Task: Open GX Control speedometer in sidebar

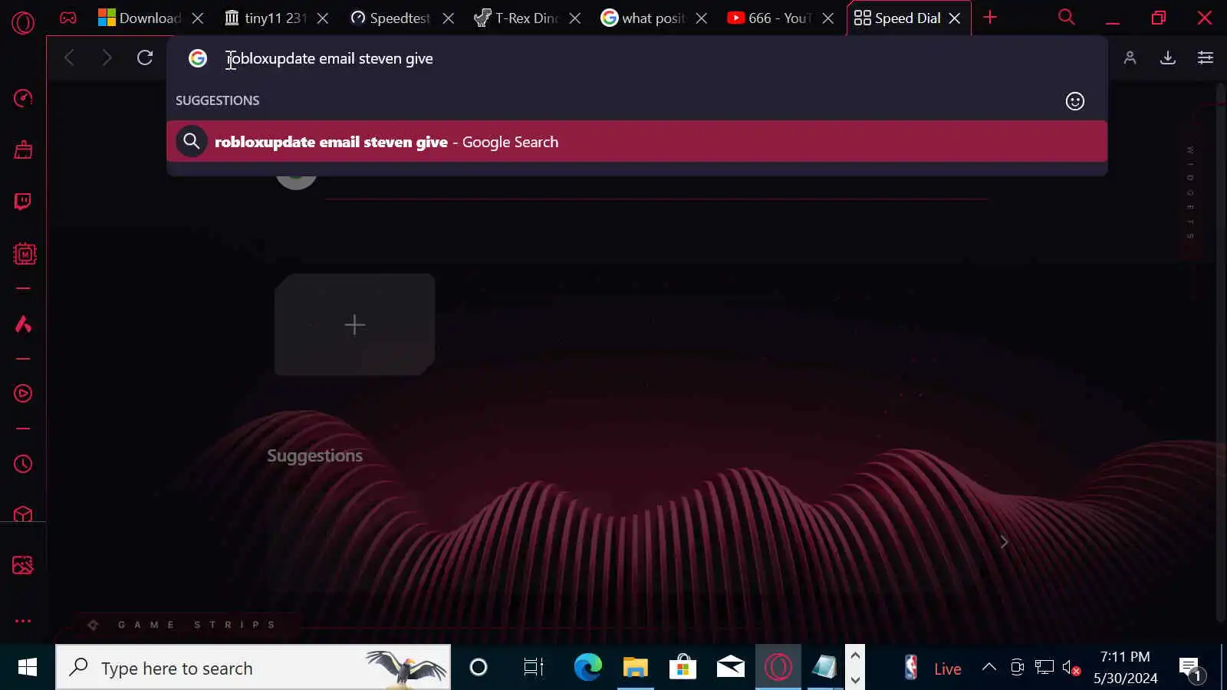Action: tap(23, 98)
